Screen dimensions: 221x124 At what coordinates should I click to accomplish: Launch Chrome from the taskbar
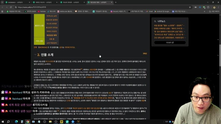(28, 121)
